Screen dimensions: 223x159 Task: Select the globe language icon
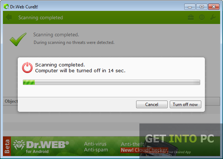(x=202, y=17)
